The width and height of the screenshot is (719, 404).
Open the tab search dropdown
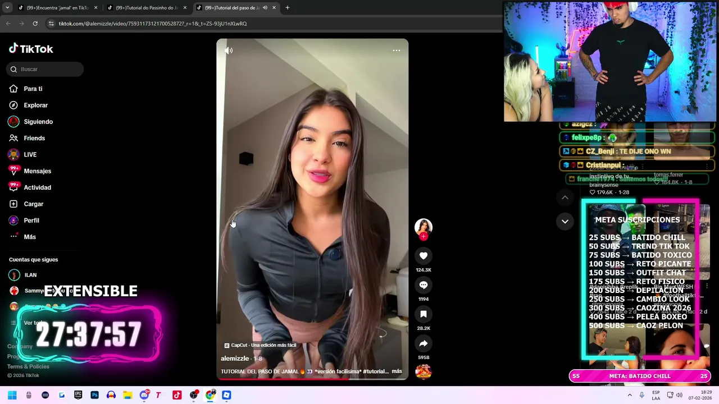click(7, 8)
